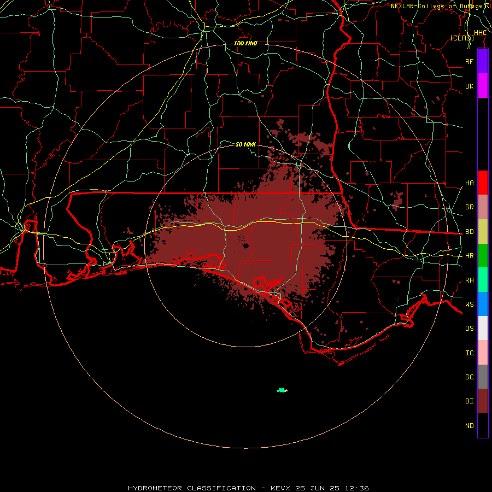Click the HR green legend swatch
The width and height of the screenshot is (492, 492).
(483, 256)
